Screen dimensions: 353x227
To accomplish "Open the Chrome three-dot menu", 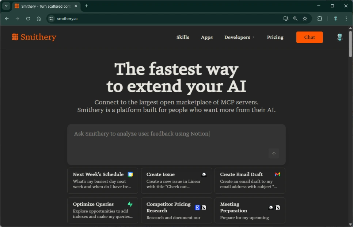I will pos(346,19).
